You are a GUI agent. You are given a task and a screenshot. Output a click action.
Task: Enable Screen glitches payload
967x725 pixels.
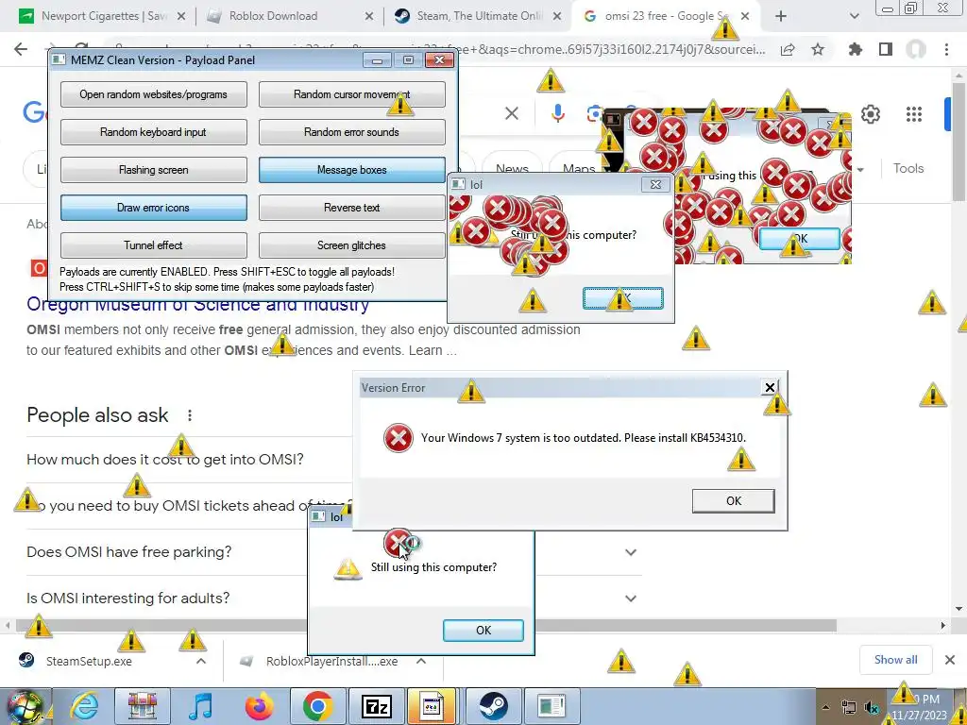point(351,244)
